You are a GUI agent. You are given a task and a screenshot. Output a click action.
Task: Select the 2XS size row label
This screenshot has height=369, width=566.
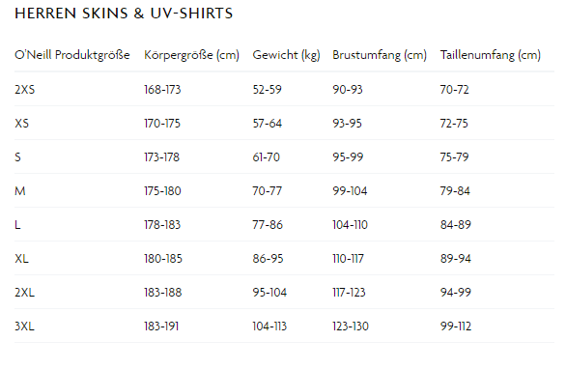[24, 89]
